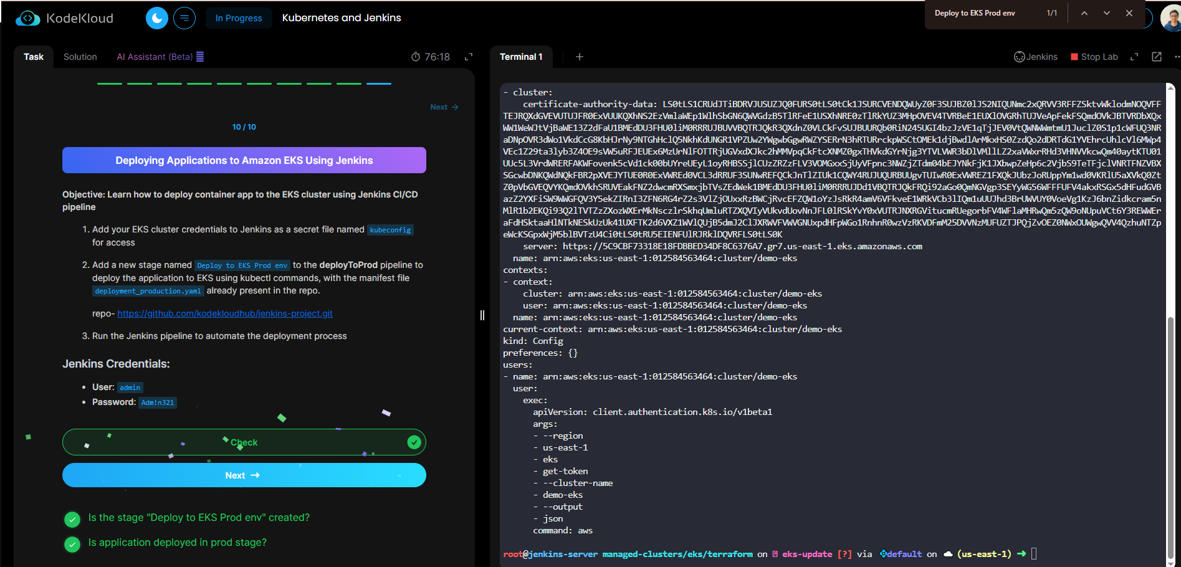Click the server URL line in terminal
Screen dimensions: 1181x567
tap(723, 247)
